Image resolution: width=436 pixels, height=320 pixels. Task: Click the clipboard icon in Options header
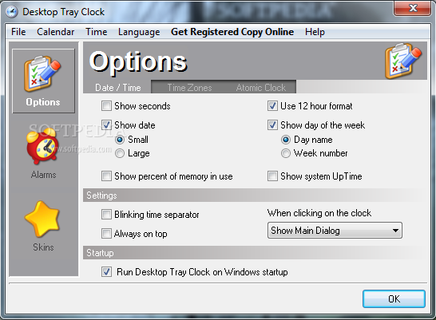403,61
